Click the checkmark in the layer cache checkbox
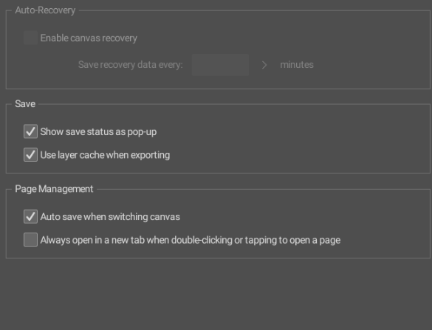 point(30,155)
